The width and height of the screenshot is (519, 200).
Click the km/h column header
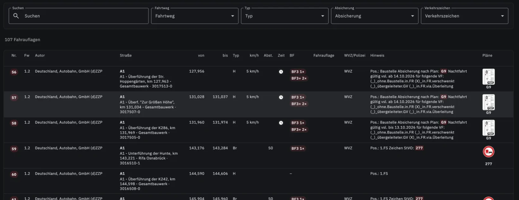click(254, 56)
